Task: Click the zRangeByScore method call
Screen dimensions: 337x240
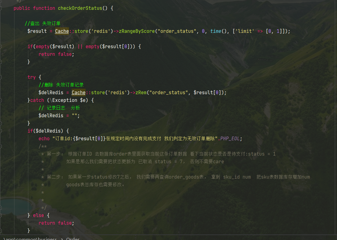Action: (x=137, y=31)
